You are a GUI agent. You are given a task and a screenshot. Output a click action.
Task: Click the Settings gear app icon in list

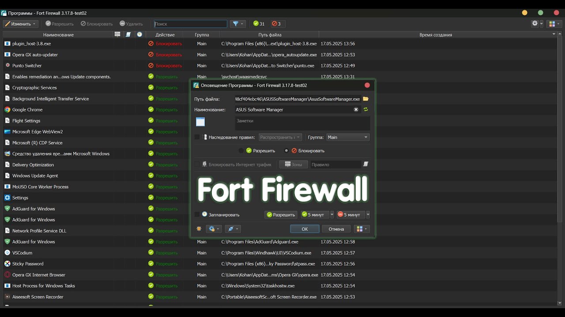click(x=7, y=198)
